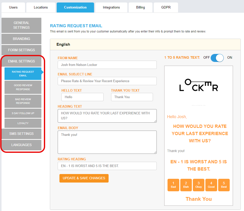
Task: Click inside the Email Body text area
Action: click(x=107, y=142)
